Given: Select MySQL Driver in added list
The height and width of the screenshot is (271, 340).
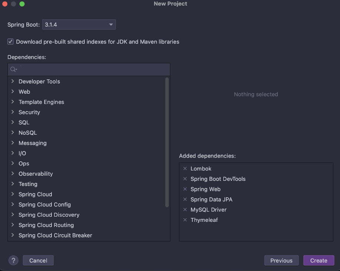Looking at the screenshot, I should point(209,210).
